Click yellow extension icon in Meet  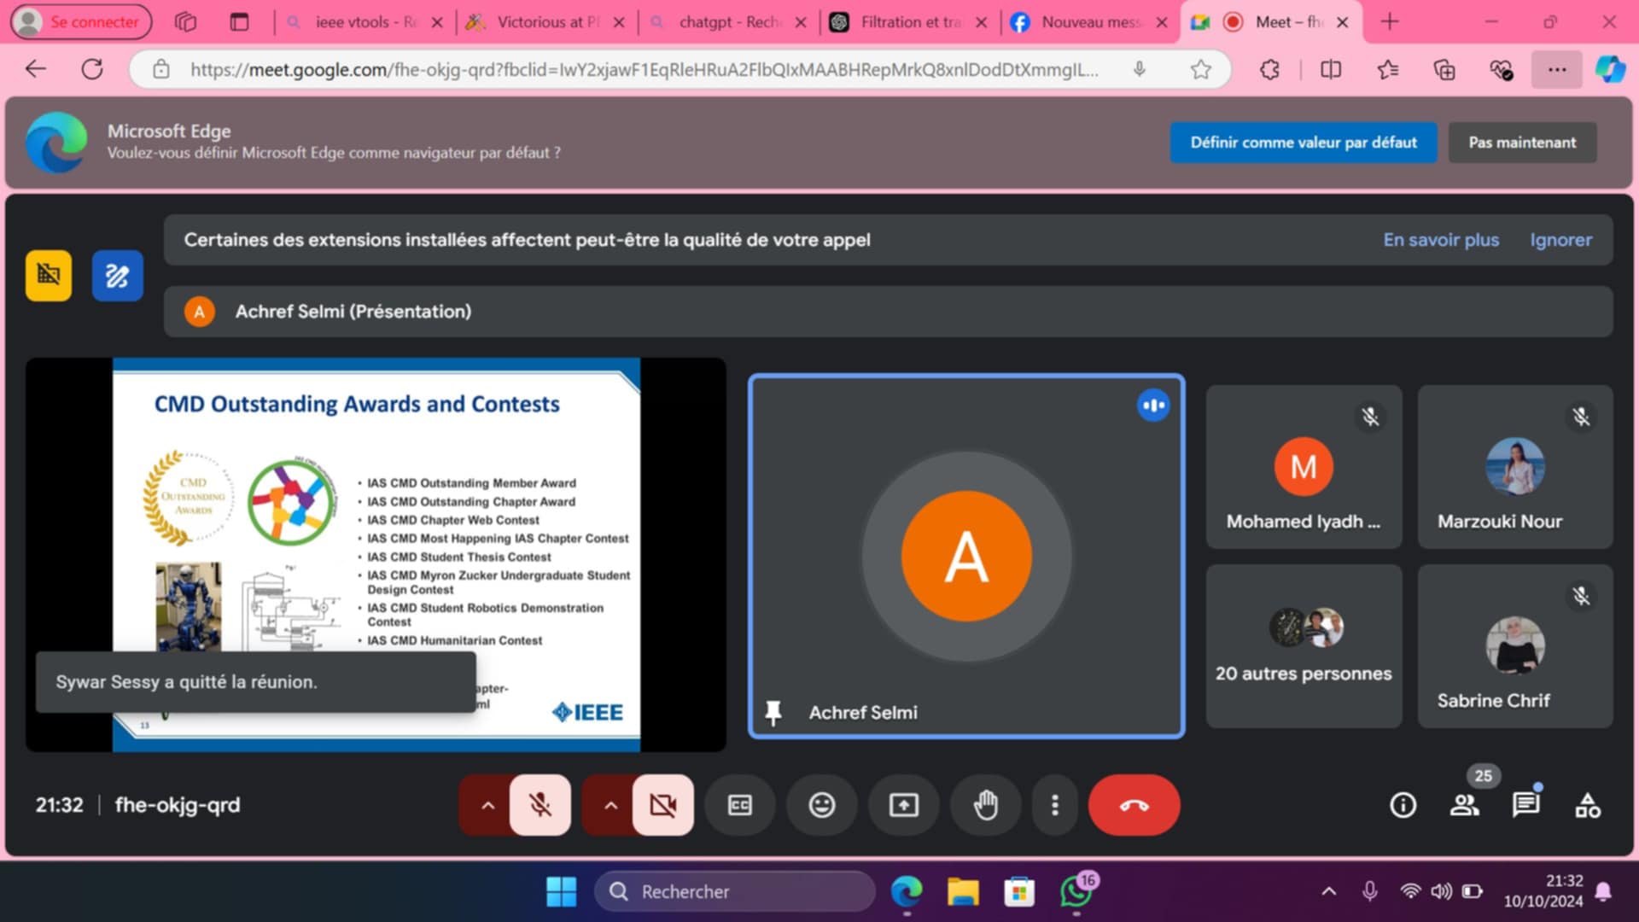click(x=49, y=276)
